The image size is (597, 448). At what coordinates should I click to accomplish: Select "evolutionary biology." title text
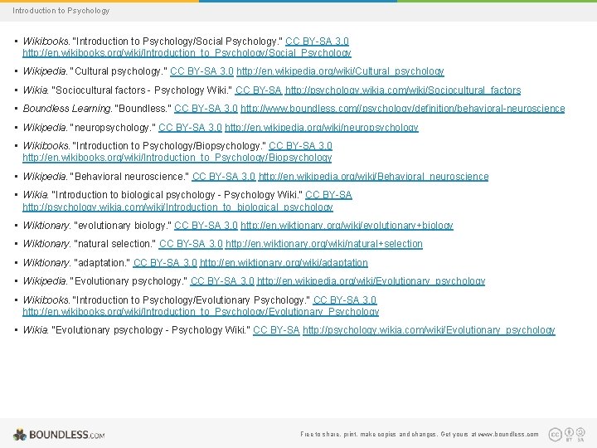(123, 226)
